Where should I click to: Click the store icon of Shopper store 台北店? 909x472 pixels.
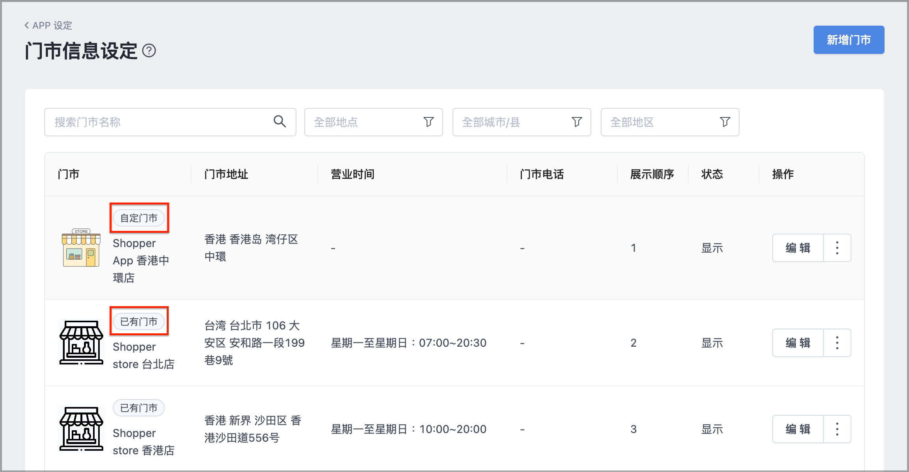click(81, 343)
